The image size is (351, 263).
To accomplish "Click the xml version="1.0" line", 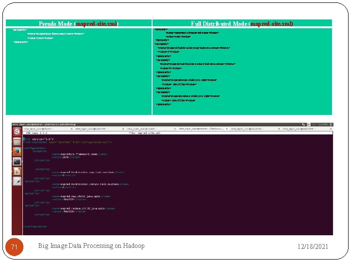I will (39, 139).
